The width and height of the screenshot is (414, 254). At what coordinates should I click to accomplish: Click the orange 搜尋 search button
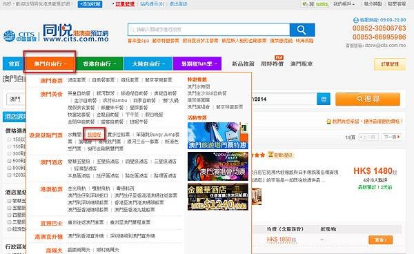click(x=368, y=99)
